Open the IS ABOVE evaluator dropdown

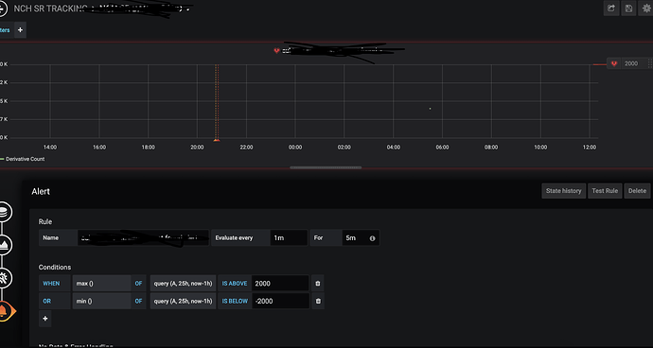(x=235, y=284)
